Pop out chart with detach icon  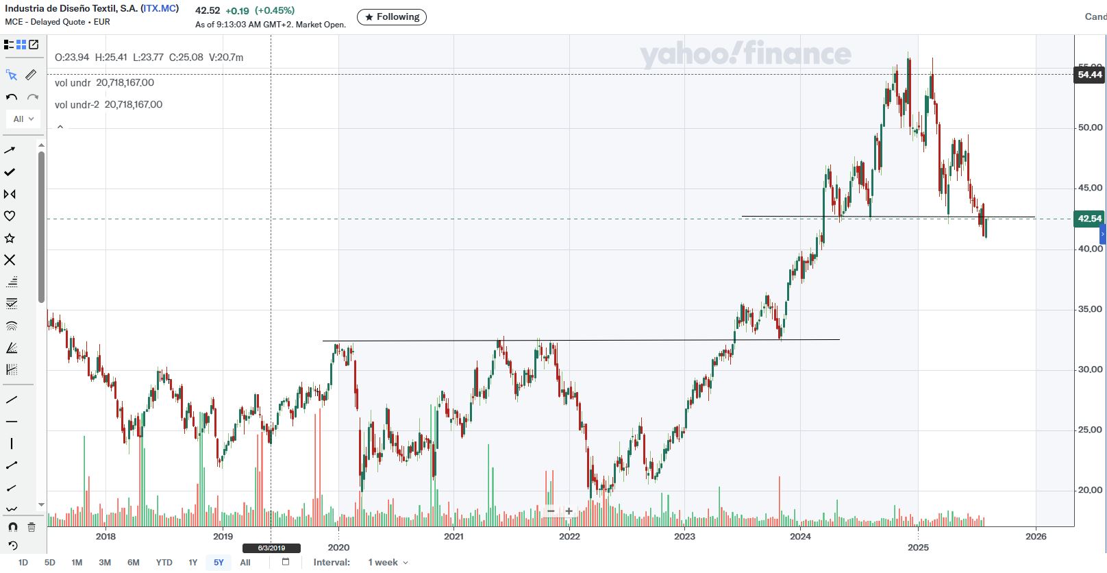point(34,45)
